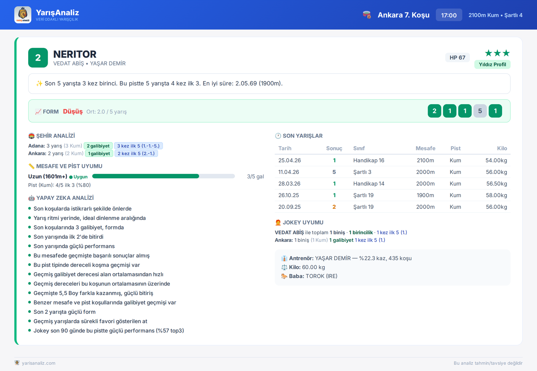
Task: Click the clock icon beside SON YARIŞLAR
Action: tap(278, 136)
